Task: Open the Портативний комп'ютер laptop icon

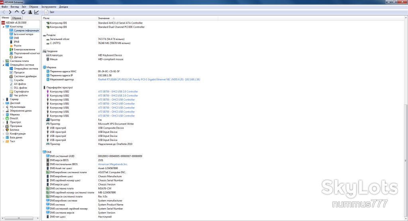Action: (11, 53)
